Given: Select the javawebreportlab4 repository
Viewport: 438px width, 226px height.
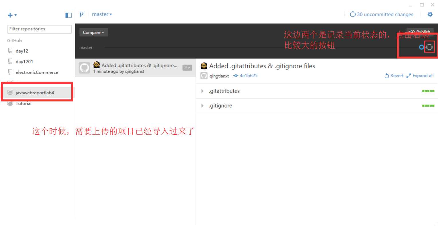Looking at the screenshot, I should pos(37,93).
